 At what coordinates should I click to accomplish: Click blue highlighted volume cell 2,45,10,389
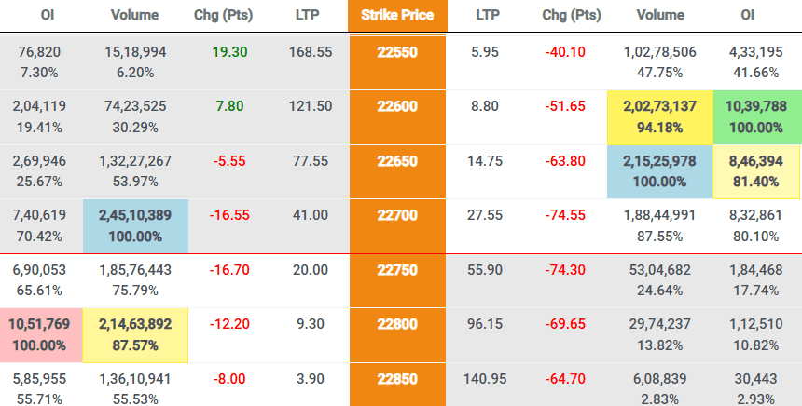135,225
